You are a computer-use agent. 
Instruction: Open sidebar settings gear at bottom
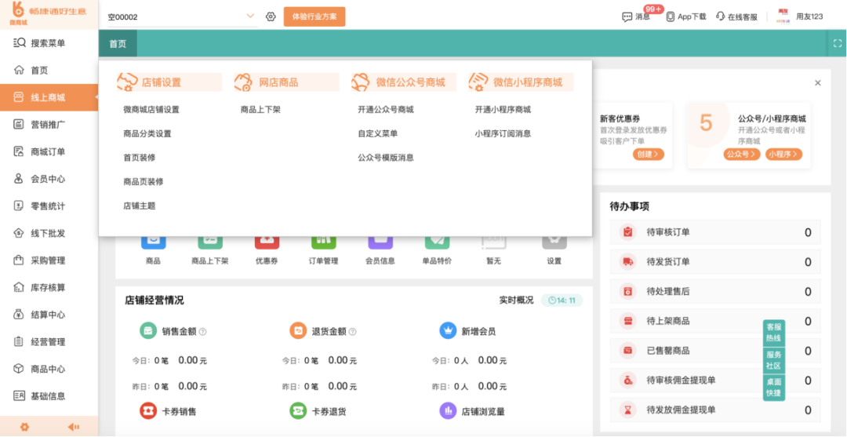[24, 427]
